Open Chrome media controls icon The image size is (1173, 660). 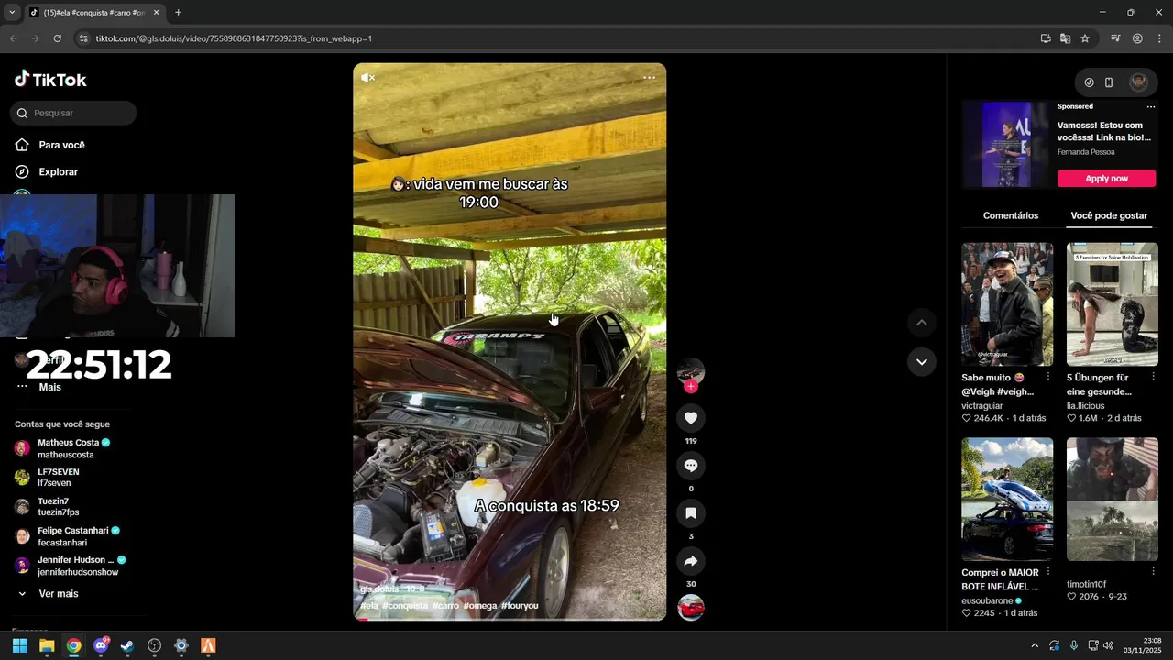(x=1115, y=38)
